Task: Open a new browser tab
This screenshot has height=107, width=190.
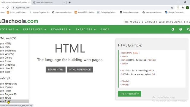Action: coord(69,2)
